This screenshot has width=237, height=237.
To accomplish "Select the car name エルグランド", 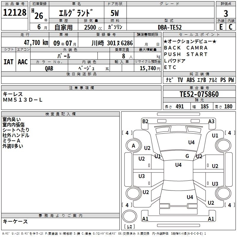I will 76,13.
